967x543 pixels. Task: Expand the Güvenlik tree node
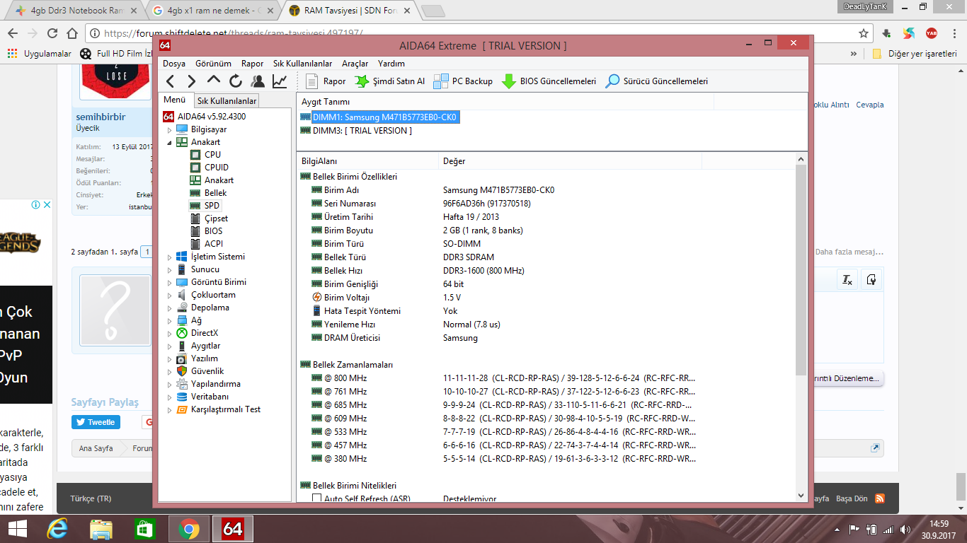[169, 372]
